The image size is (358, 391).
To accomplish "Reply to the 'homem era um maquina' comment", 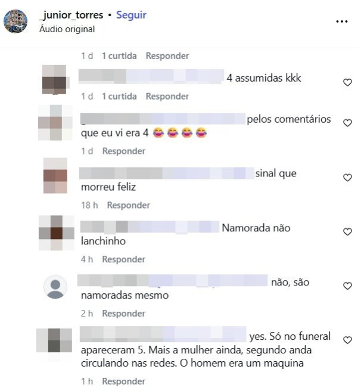I will (124, 381).
